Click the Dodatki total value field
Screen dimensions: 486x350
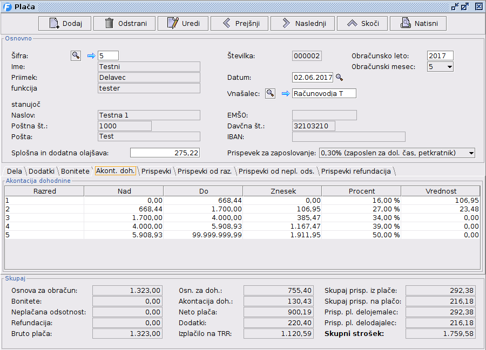click(279, 323)
